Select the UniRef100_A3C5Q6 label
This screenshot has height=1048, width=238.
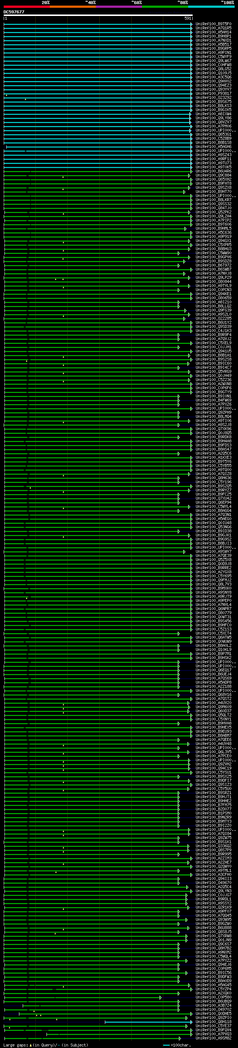point(213,77)
